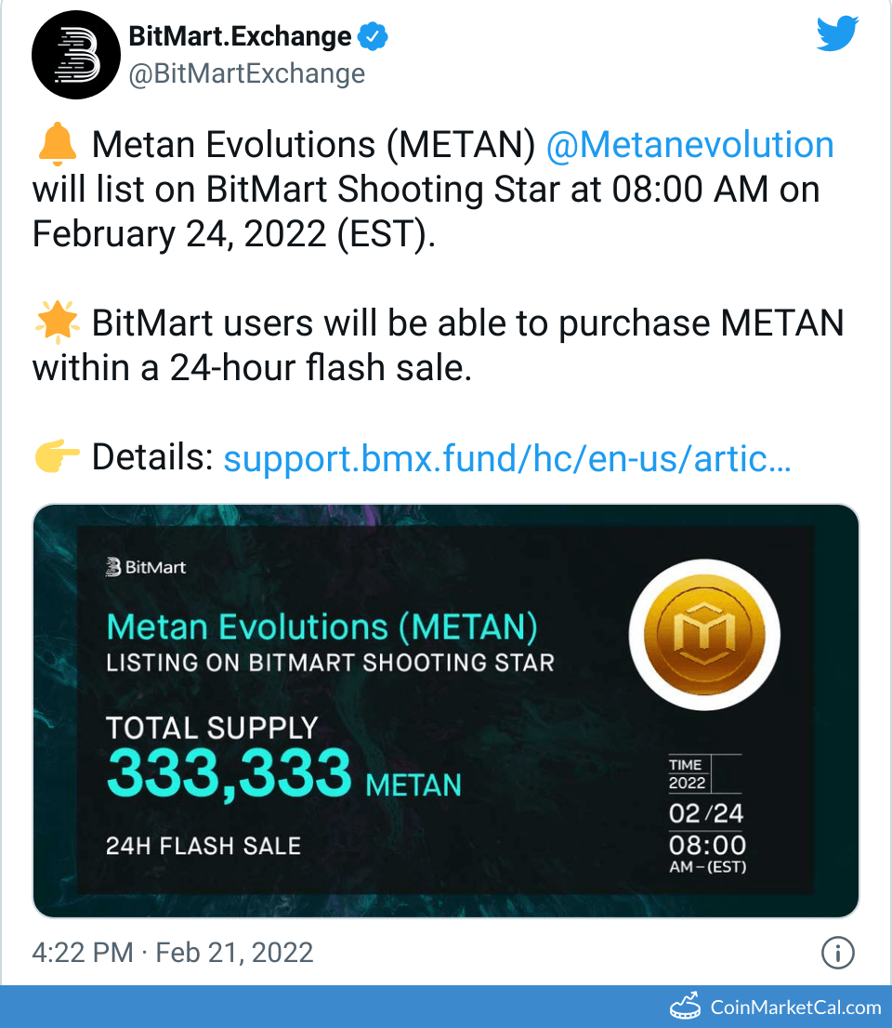Click the blue verified badge

[x=373, y=37]
